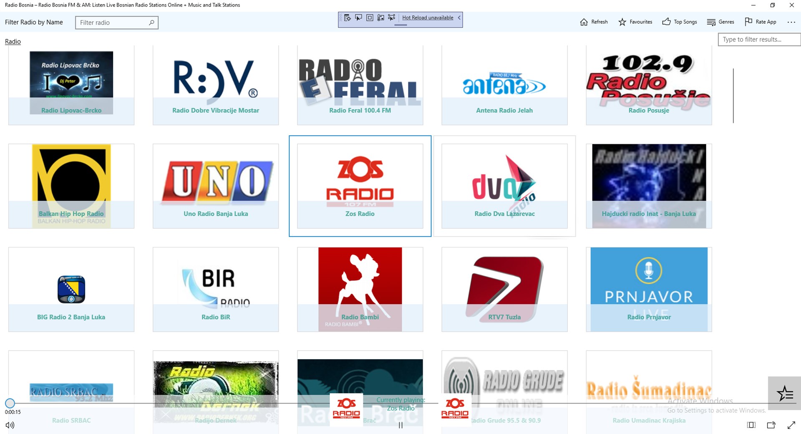Switch to compact overlay mini view

[x=751, y=425]
